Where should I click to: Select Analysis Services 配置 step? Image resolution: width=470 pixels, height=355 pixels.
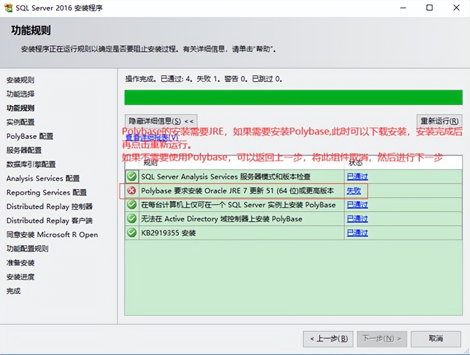tap(43, 178)
